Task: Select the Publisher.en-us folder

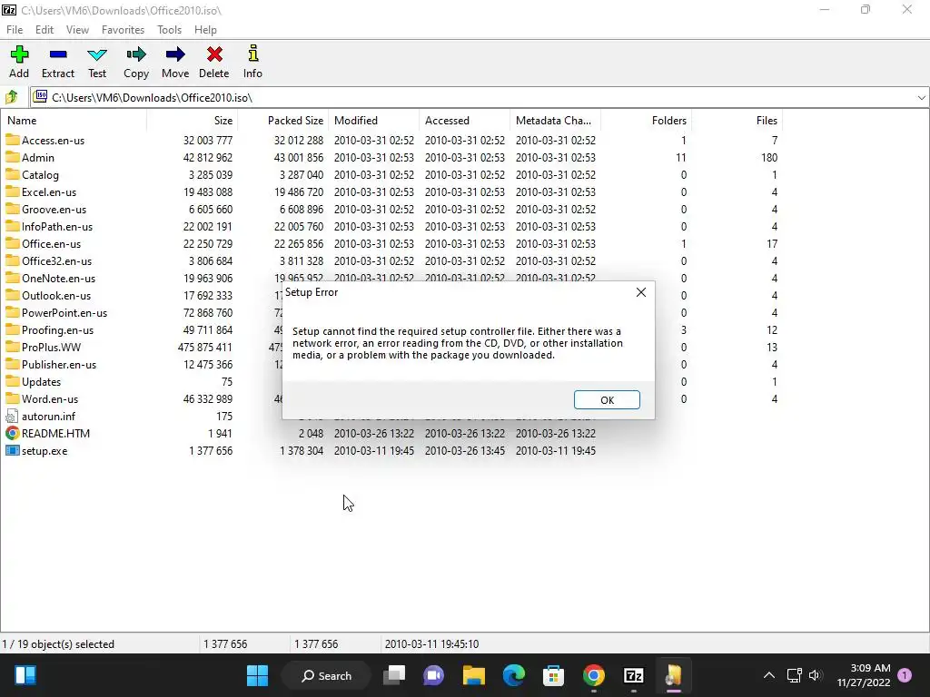Action: coord(51,365)
